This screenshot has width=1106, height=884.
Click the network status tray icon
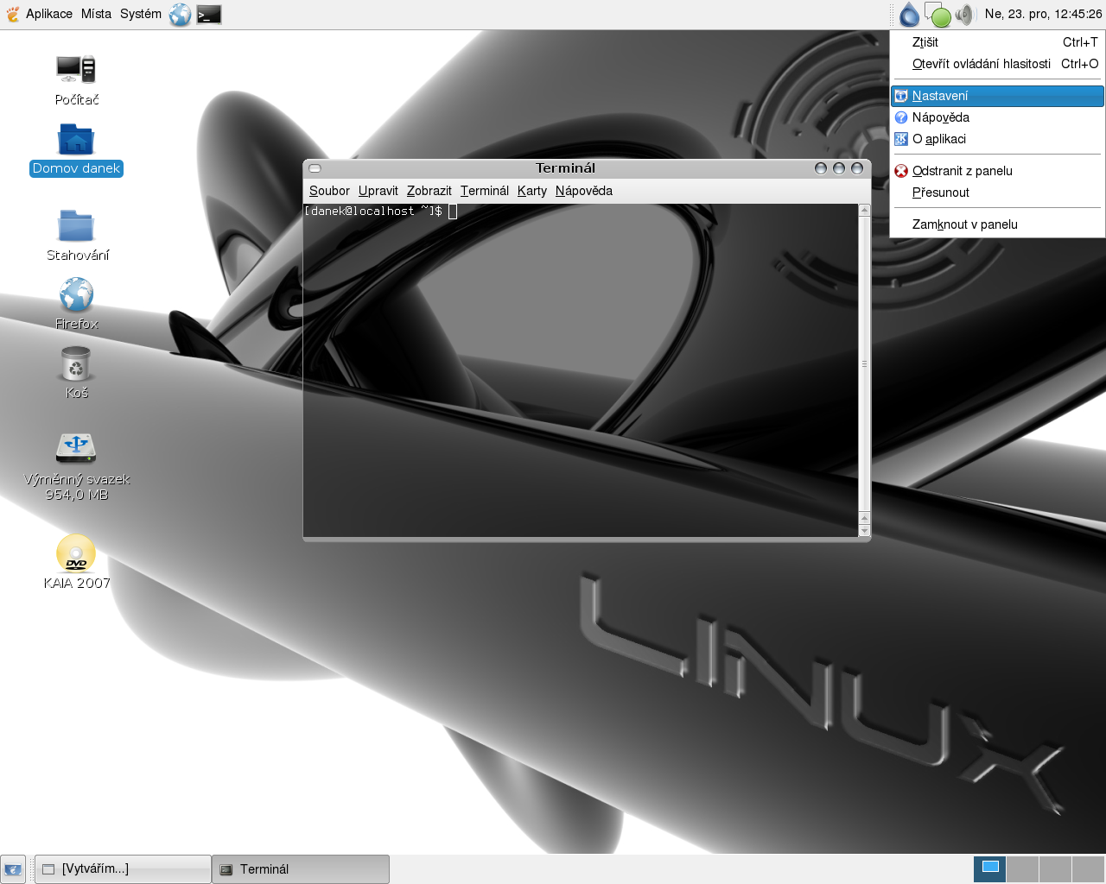tap(937, 15)
